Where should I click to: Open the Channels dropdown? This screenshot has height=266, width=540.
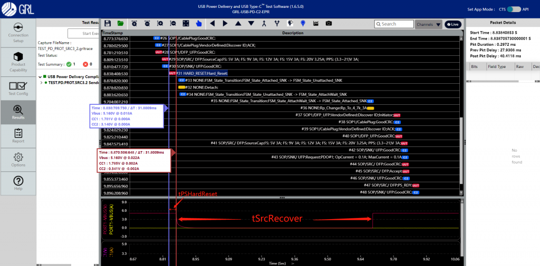(x=428, y=24)
